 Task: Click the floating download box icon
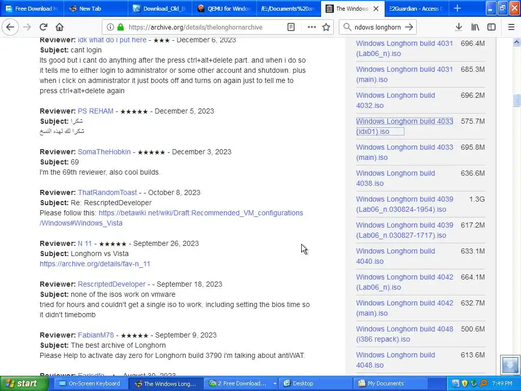pyautogui.click(x=510, y=365)
